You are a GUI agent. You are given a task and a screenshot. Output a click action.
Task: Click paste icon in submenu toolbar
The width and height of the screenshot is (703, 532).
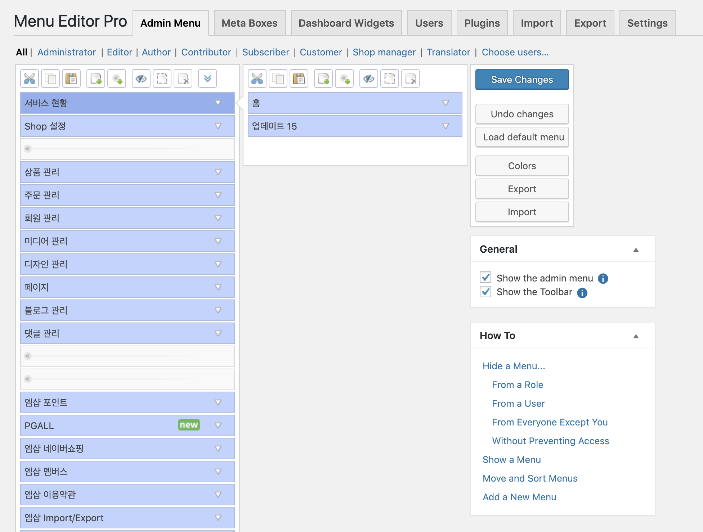pyautogui.click(x=299, y=78)
